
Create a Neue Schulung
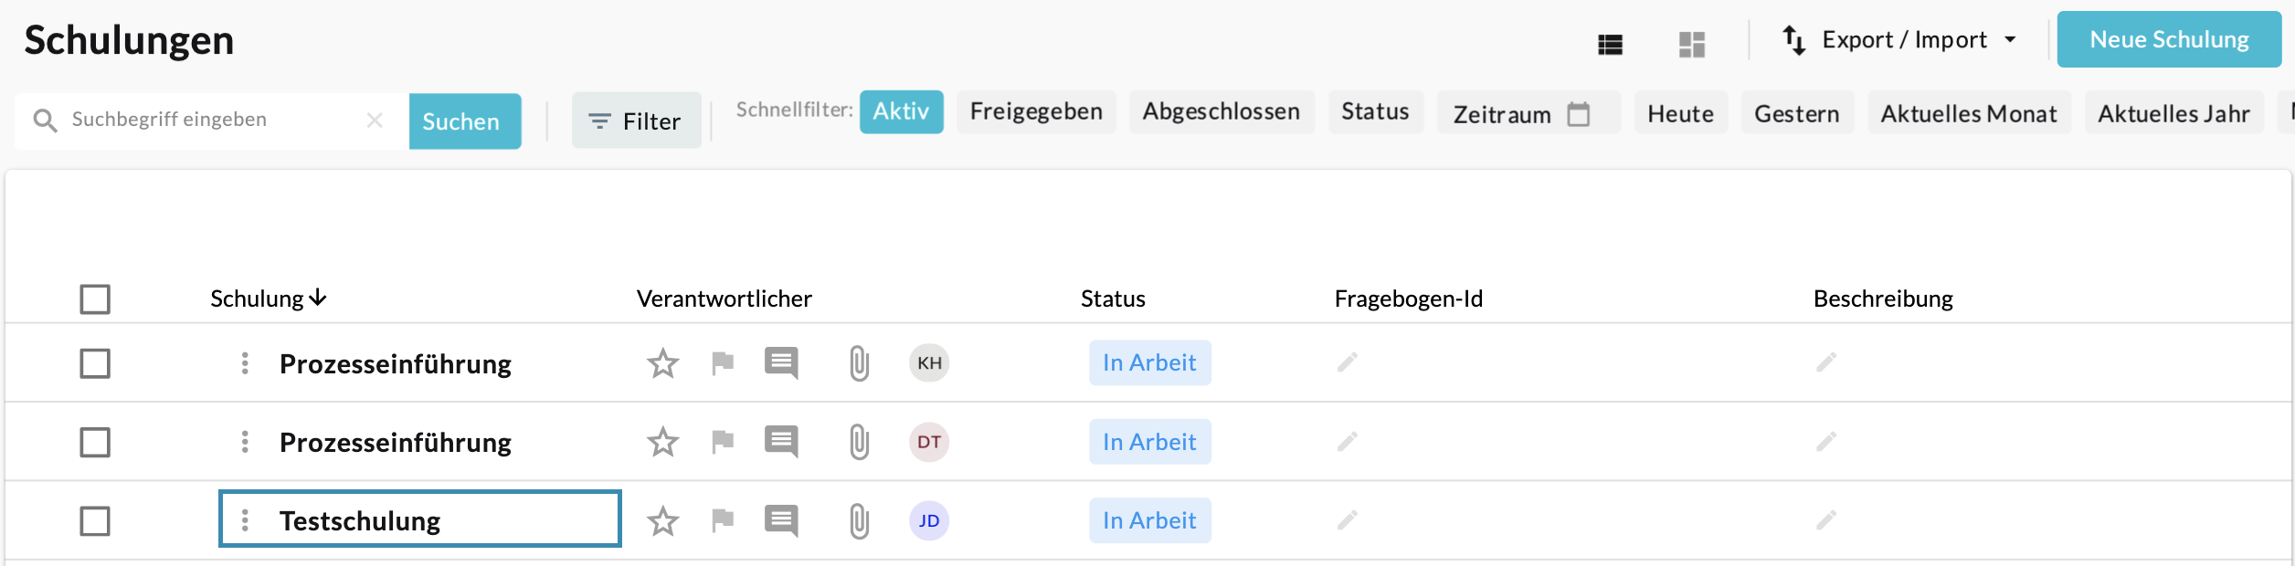[2168, 40]
